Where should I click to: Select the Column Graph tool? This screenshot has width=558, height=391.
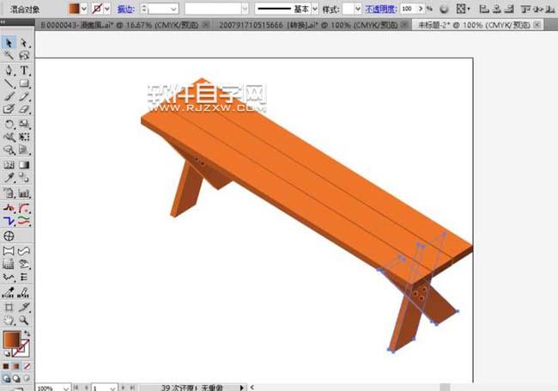tap(24, 193)
